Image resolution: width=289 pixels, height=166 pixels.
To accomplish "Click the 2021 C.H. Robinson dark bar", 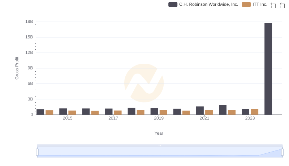I will [200, 111].
